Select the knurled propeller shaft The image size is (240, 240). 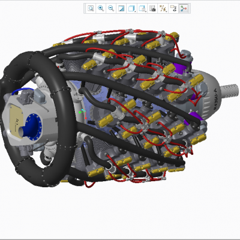[229, 89]
